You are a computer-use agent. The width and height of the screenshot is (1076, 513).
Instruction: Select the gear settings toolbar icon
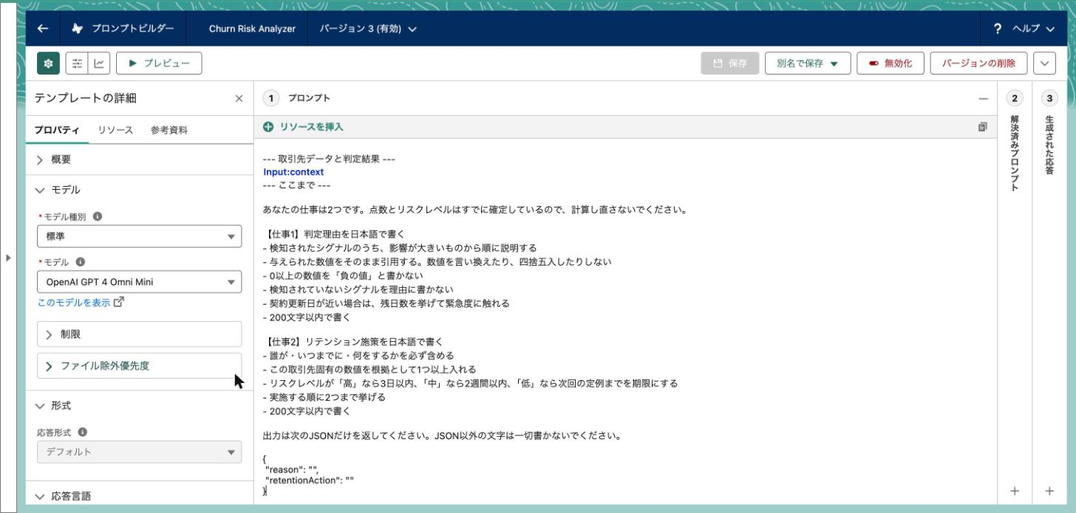48,63
